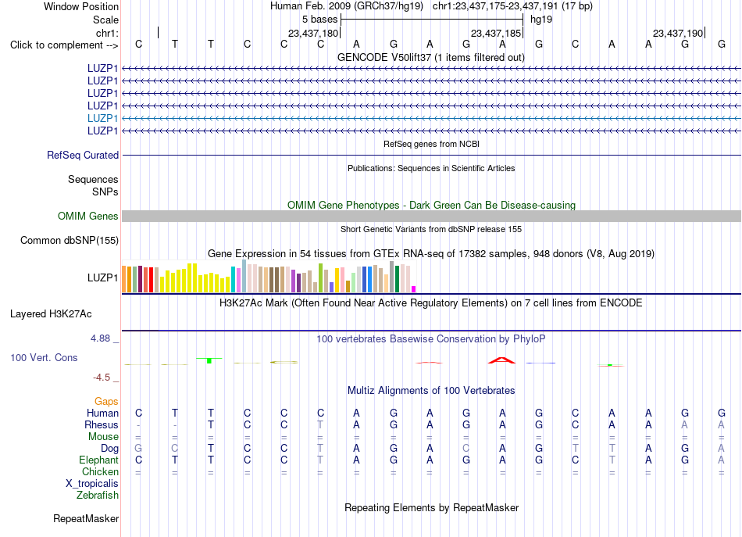Open Short Genetic Variants from dbSNP title

point(431,229)
